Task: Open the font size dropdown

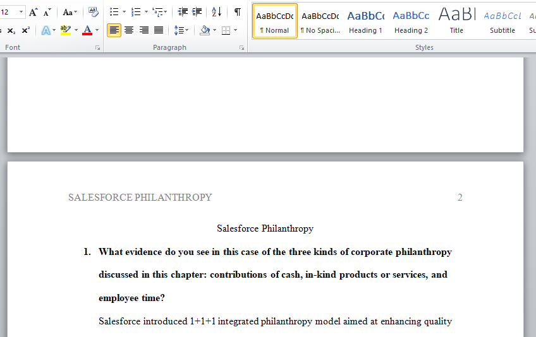Action: 21,12
